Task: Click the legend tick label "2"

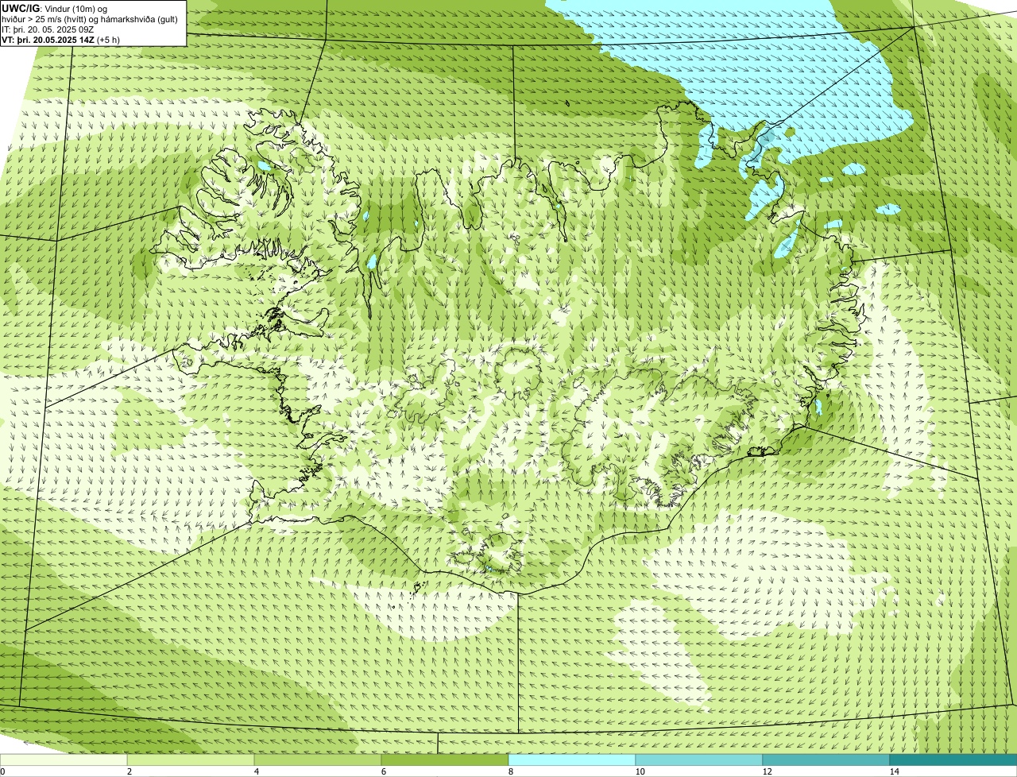Action: [x=129, y=771]
